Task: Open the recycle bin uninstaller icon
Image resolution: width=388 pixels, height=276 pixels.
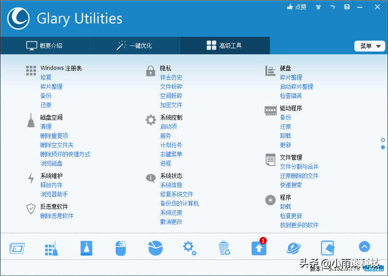Action: point(224,248)
